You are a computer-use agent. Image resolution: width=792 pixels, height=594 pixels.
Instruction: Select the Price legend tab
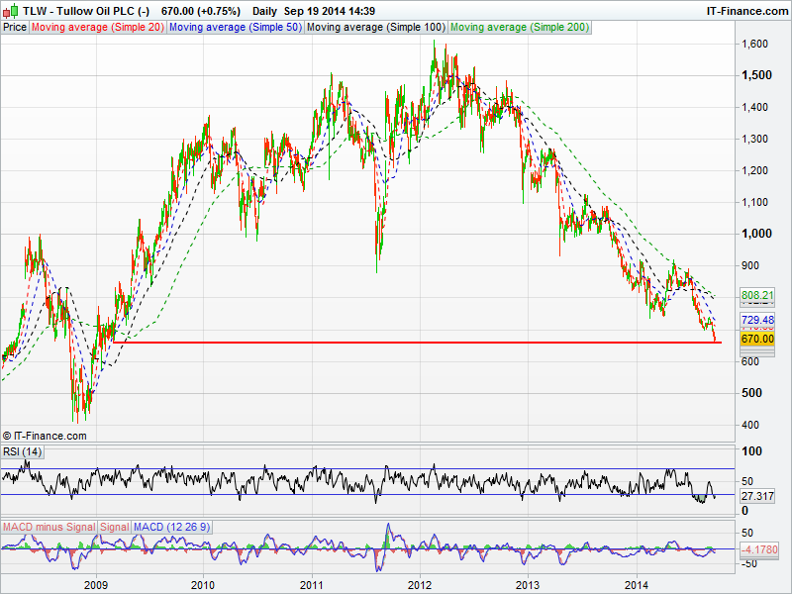pyautogui.click(x=15, y=27)
